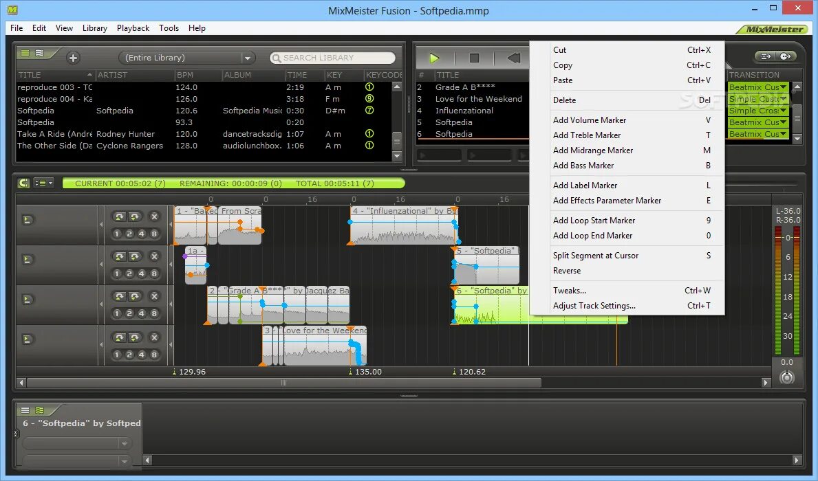Click loop-back icon on 1a clip track row
Image resolution: width=818 pixels, height=481 pixels.
click(120, 256)
